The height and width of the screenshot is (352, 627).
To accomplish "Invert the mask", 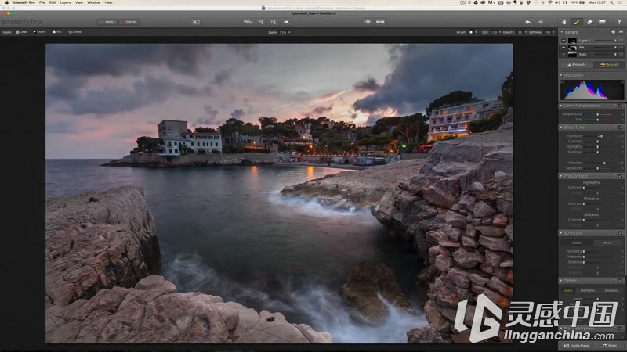I will [39, 32].
